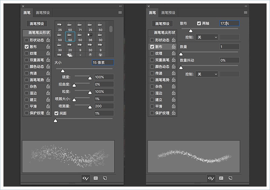
Task: Click the lock icon beside 湿边 in right panel
Action: [174, 93]
